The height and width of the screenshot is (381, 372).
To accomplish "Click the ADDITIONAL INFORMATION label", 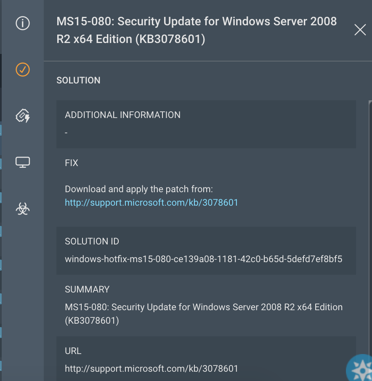I will 122,115.
